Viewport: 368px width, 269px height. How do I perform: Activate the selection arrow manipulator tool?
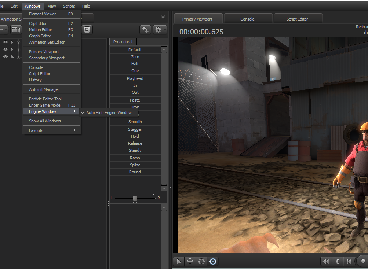[179, 261]
